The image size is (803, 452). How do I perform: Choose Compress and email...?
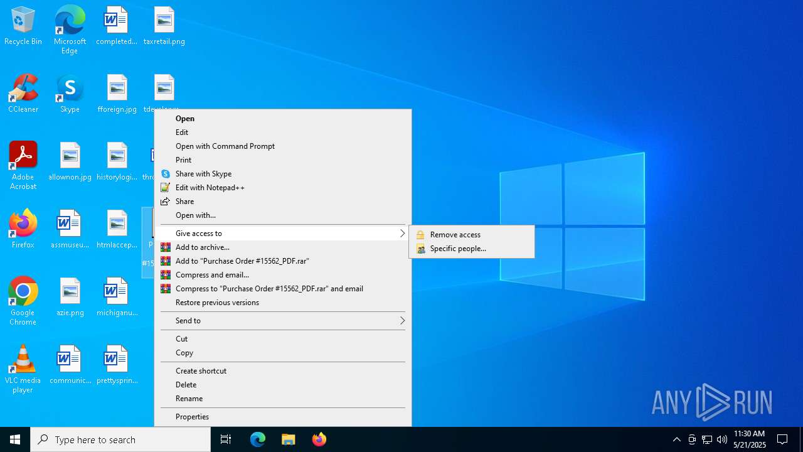[x=283, y=275]
